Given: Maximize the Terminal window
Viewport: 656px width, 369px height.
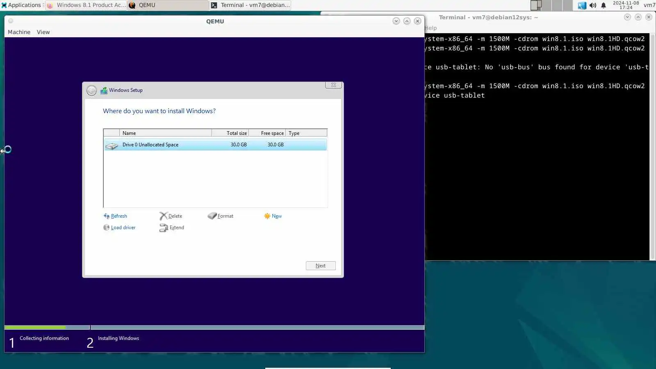Looking at the screenshot, I should pos(638,17).
